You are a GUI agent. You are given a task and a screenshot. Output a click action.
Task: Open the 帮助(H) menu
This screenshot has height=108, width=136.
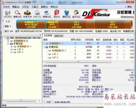click(54, 7)
